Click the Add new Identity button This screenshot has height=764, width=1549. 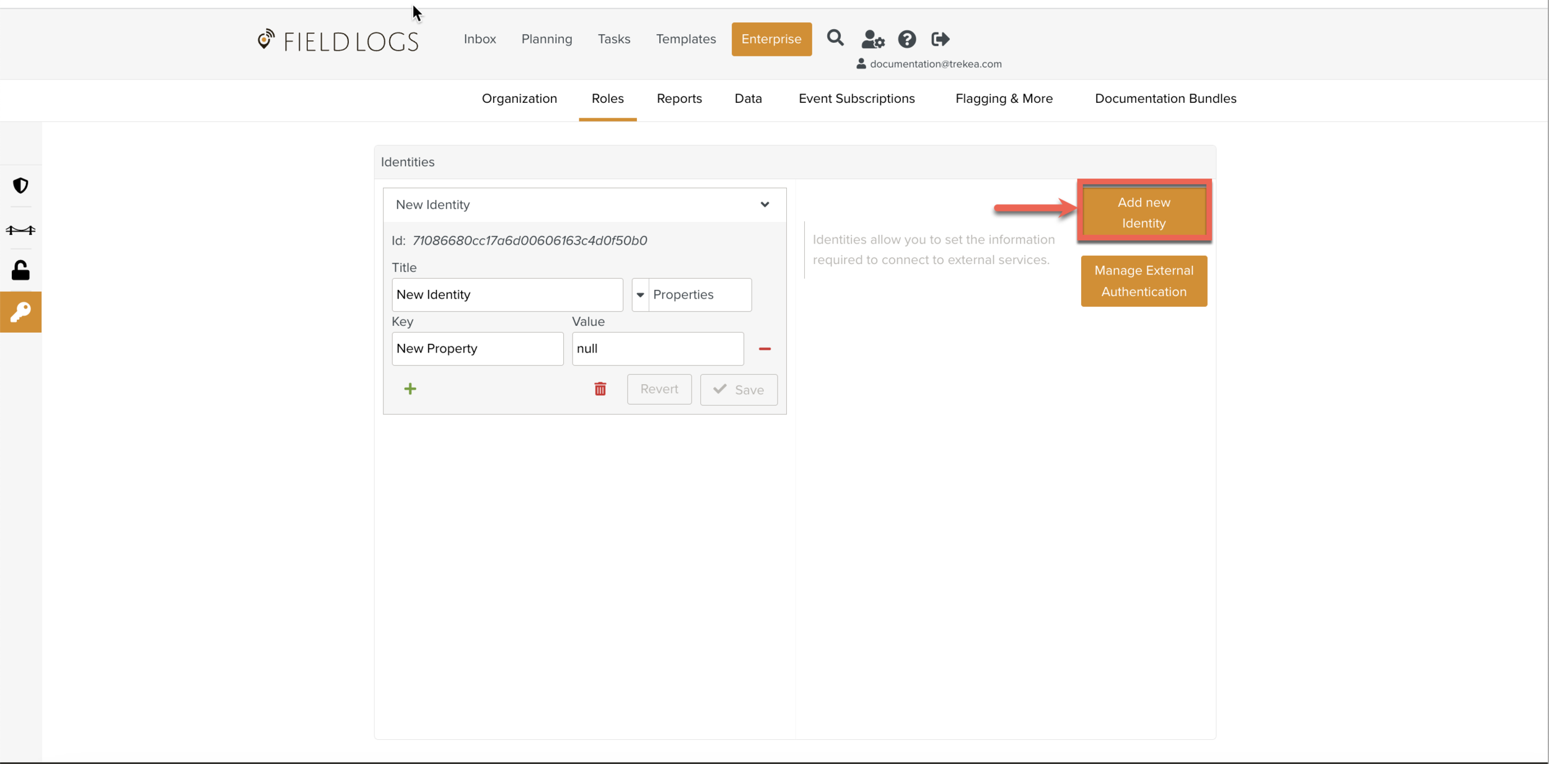tap(1143, 213)
